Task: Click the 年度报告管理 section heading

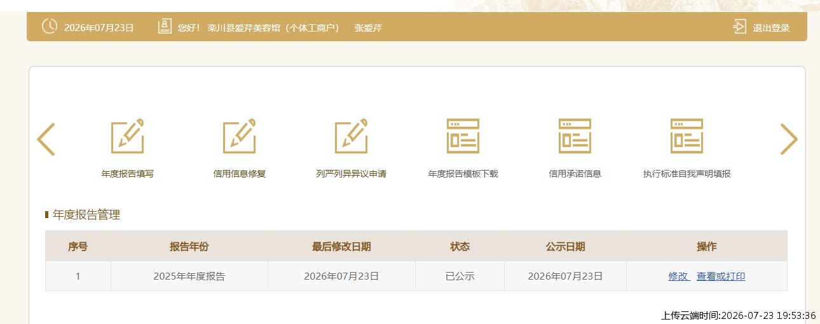Action: (86, 214)
